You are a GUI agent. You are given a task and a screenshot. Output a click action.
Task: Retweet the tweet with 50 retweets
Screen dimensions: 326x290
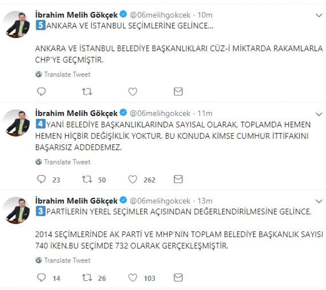(x=87, y=179)
